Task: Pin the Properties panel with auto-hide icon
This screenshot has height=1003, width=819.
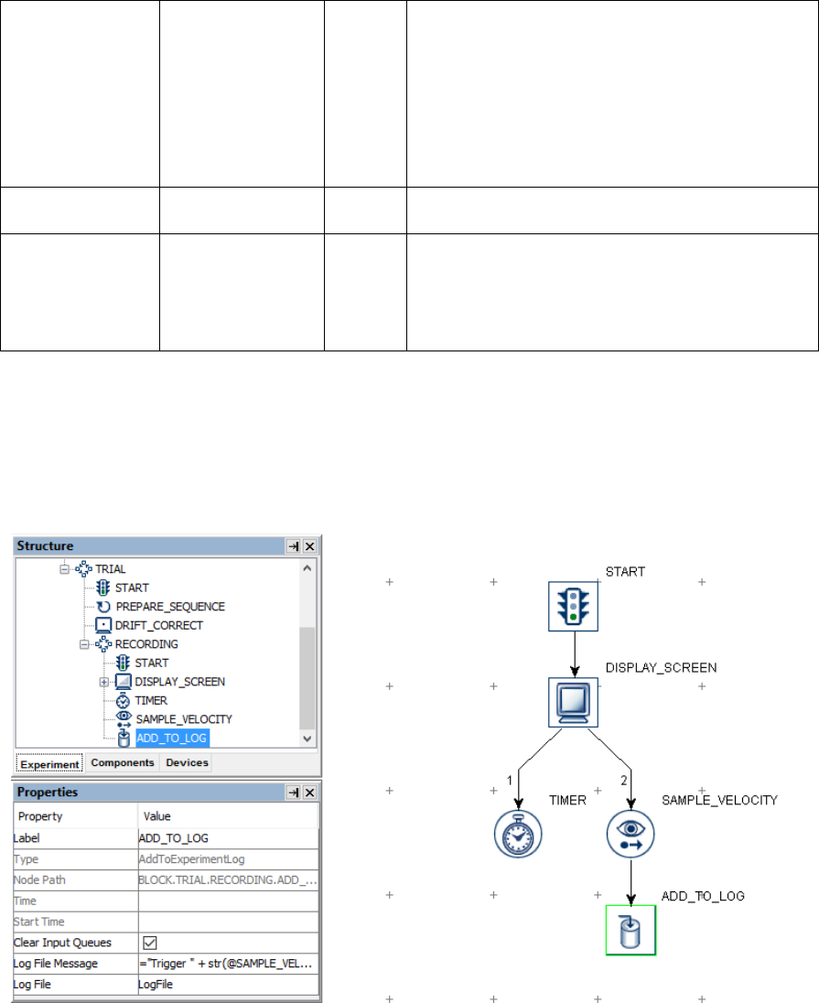Action: point(293,793)
